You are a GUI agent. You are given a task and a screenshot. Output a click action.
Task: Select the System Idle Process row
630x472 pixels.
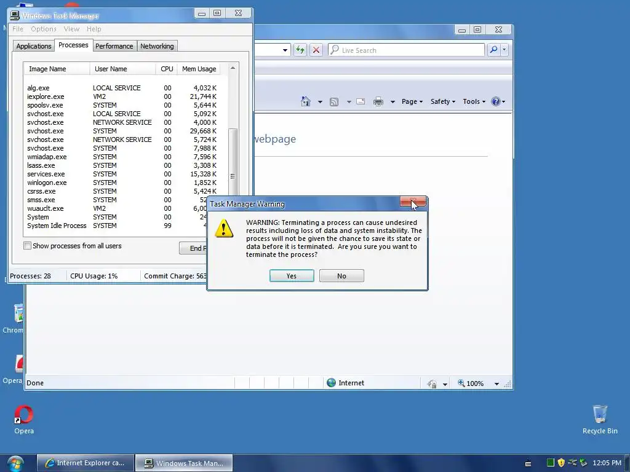coord(116,226)
